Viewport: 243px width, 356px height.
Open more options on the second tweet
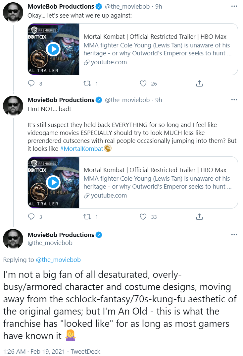pyautogui.click(x=234, y=100)
